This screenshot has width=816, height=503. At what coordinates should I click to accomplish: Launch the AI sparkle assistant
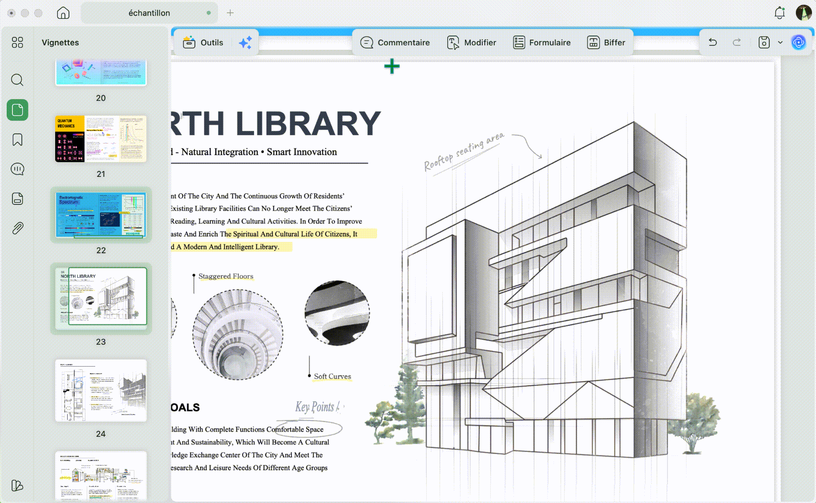[245, 43]
